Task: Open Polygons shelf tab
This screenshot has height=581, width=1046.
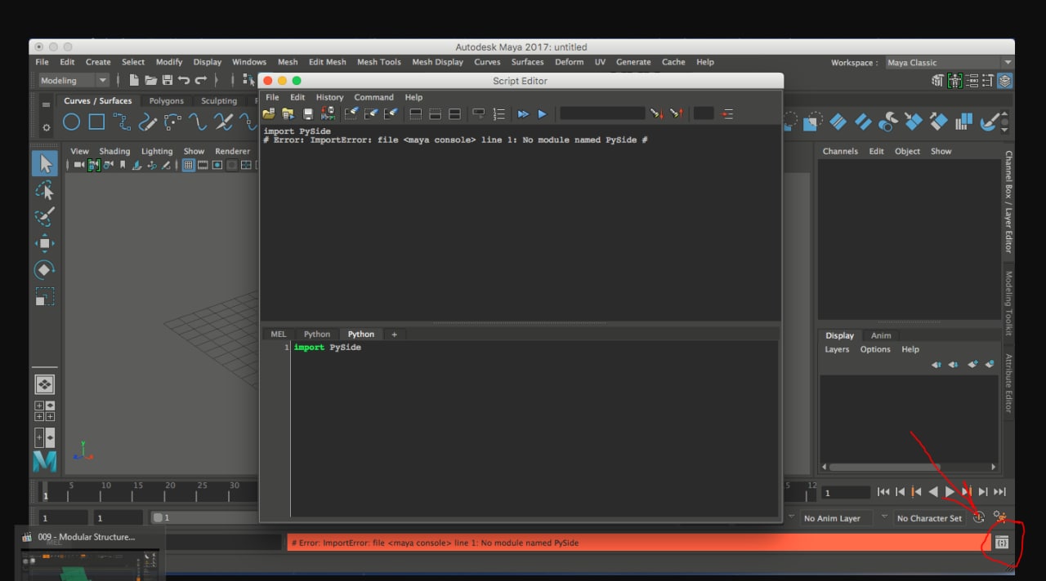Action: pos(166,101)
